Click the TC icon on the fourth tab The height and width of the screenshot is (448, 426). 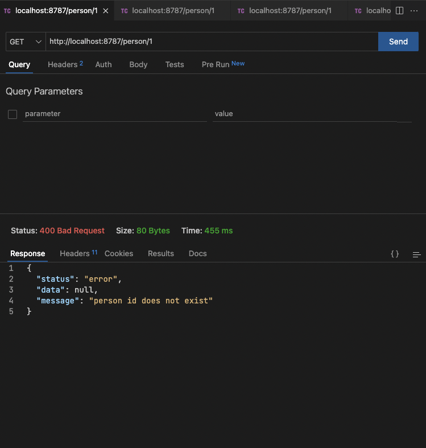358,11
